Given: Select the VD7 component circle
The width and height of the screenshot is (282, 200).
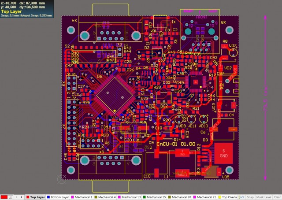Looking at the screenshot, I should pos(233,53).
